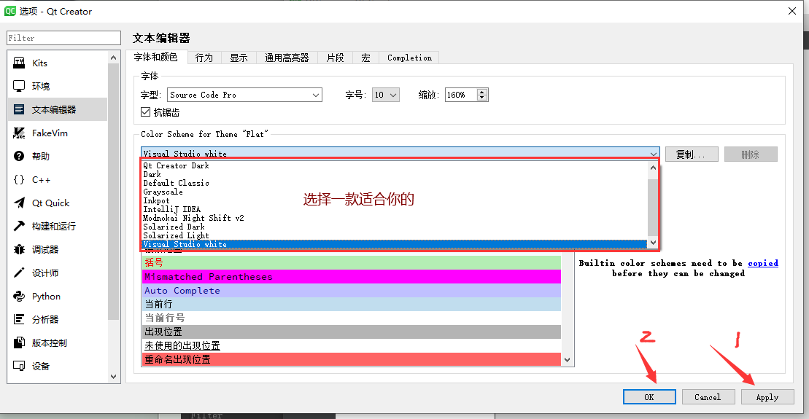
Task: Open the 分析器 analyzer icon
Action: (x=19, y=319)
